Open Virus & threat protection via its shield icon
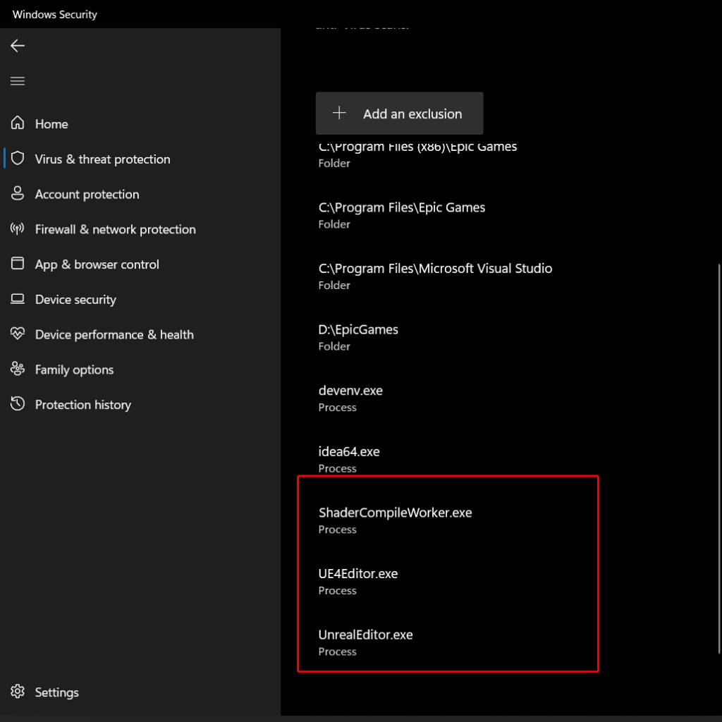 18,159
